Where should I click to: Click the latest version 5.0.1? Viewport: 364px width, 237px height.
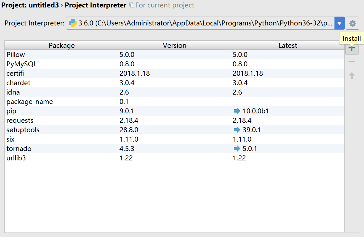coord(250,149)
